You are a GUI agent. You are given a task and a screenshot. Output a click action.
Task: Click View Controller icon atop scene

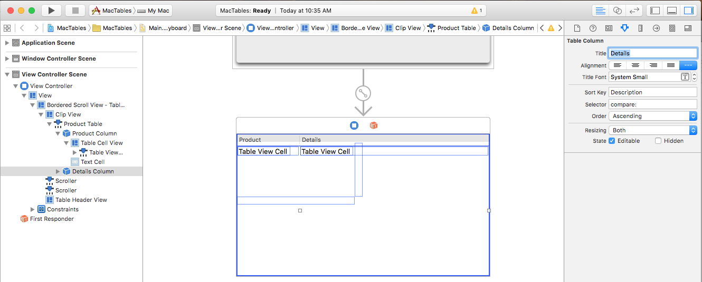click(354, 125)
